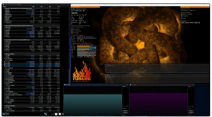The image size is (212, 117).
Task: Click the blue GPU usage bar in FurMark
Action: (x=87, y=48)
